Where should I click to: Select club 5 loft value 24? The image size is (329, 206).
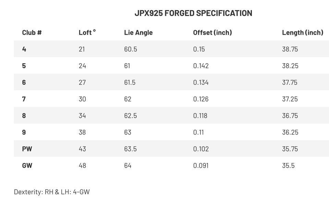tap(82, 66)
